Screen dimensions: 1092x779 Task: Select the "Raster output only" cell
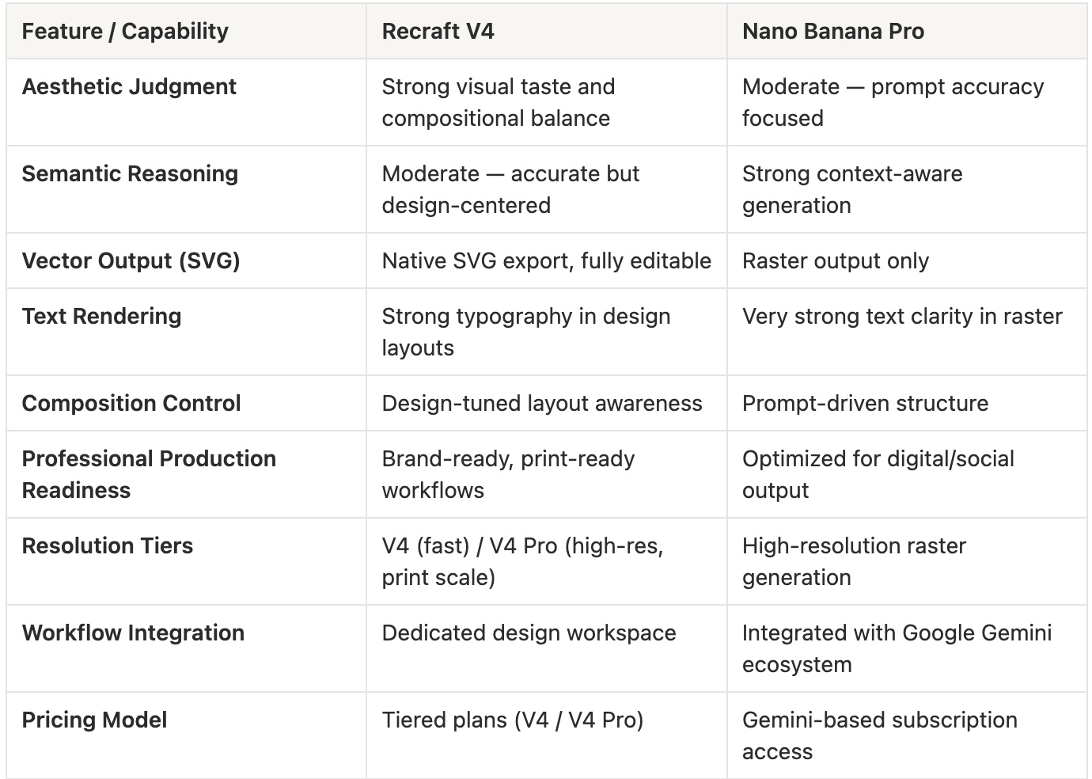click(x=835, y=261)
